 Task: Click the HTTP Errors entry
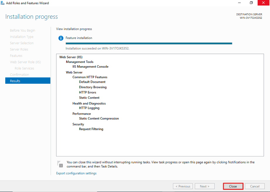[88, 92]
